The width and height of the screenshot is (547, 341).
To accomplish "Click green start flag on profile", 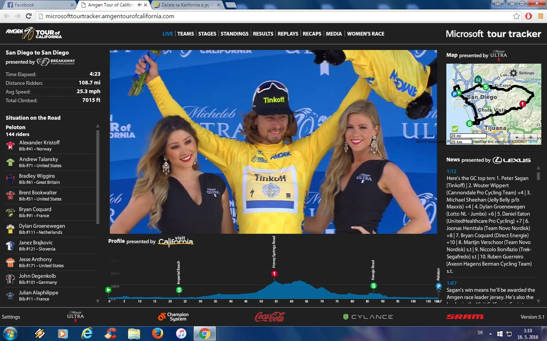I will pos(108,290).
